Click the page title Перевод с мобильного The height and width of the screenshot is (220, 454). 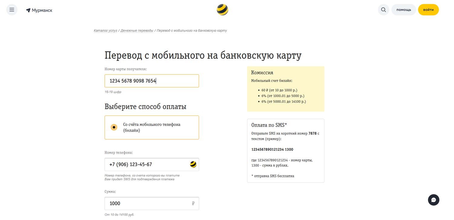(x=203, y=55)
